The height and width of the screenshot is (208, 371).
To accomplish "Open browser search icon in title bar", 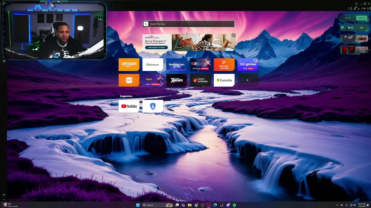I will (356, 4).
